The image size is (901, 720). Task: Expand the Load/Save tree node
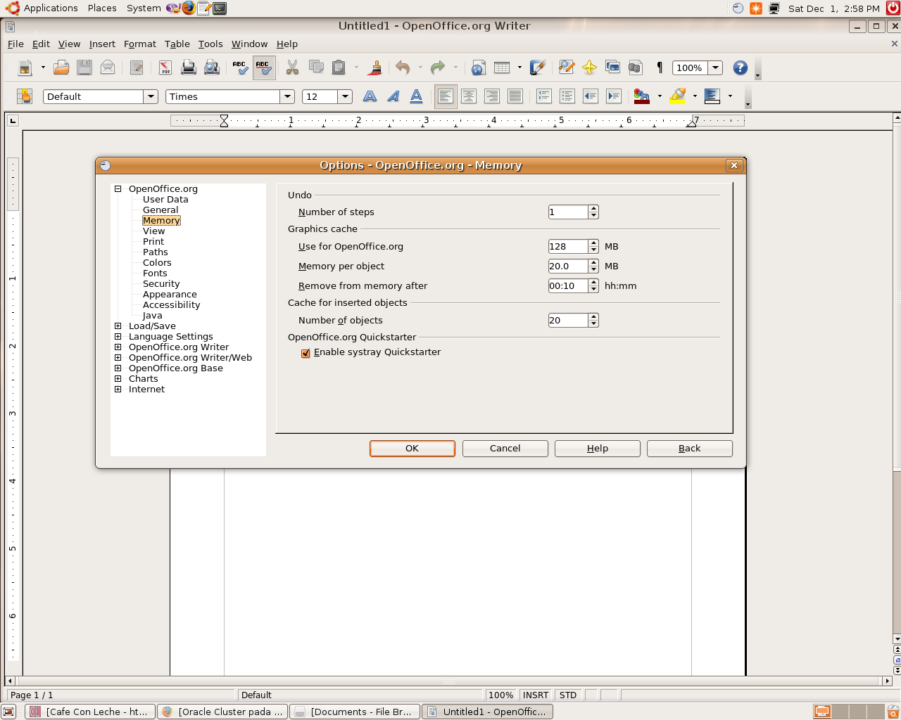tap(118, 326)
